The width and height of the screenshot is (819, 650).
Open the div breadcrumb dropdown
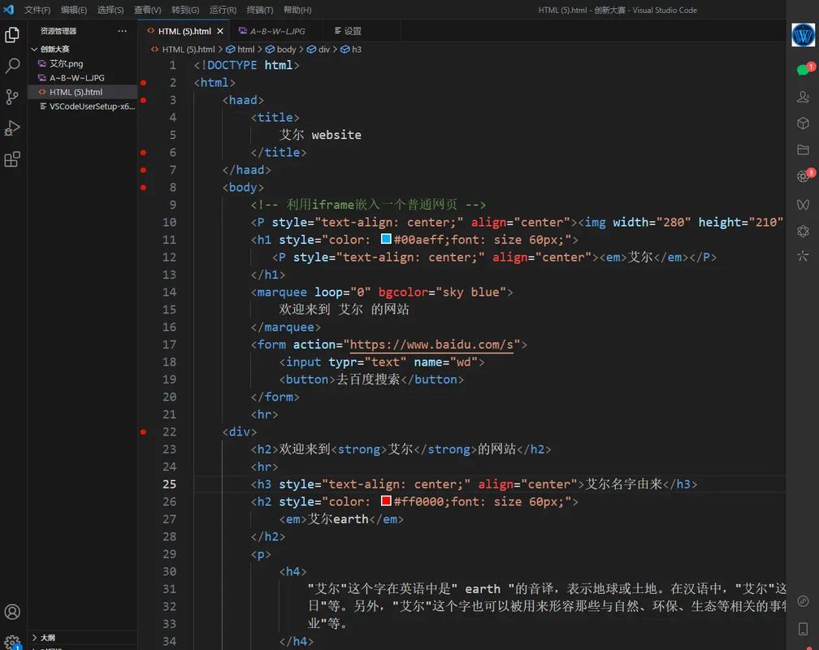tap(323, 49)
